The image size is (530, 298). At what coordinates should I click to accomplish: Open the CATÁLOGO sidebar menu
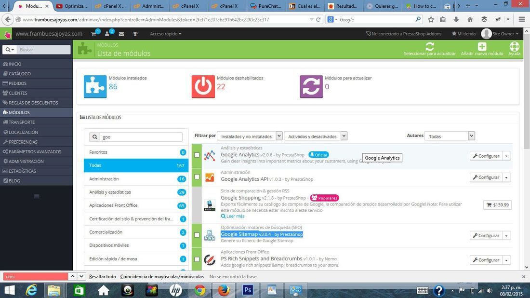point(37,73)
